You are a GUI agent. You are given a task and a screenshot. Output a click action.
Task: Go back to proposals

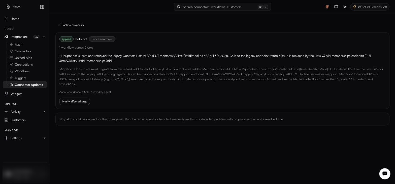[71, 25]
